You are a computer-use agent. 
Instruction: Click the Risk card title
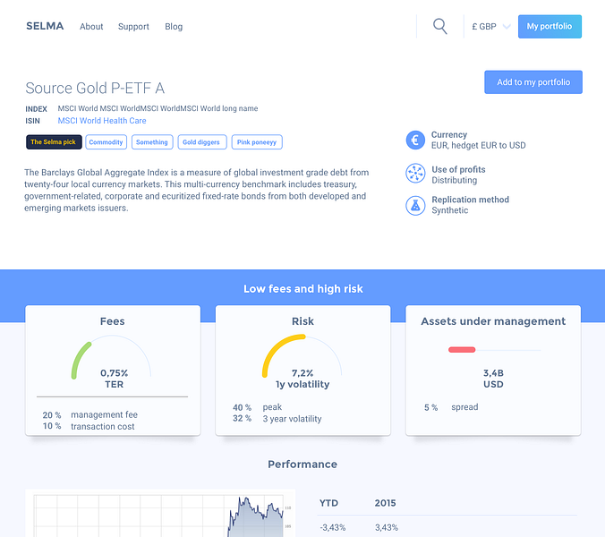pyautogui.click(x=302, y=321)
